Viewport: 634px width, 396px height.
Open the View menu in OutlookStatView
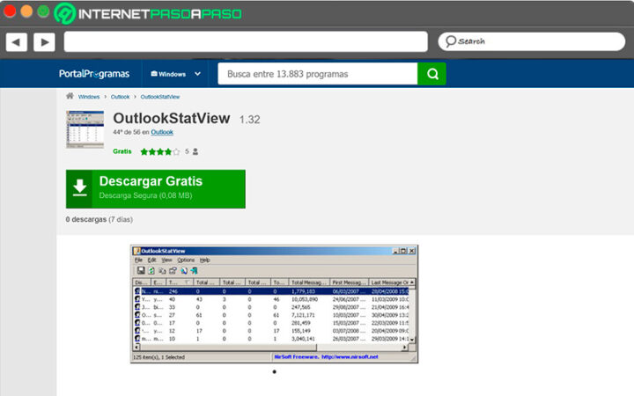pyautogui.click(x=166, y=260)
